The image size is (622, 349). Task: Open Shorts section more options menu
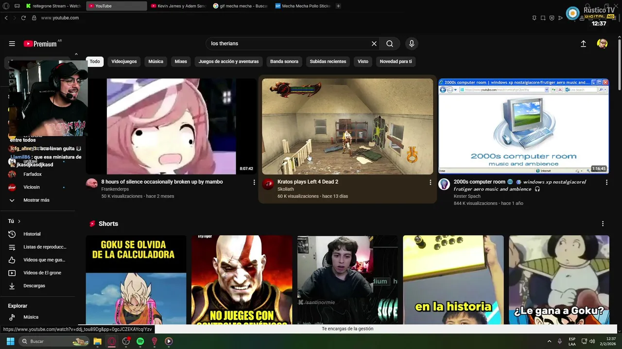tap(603, 224)
